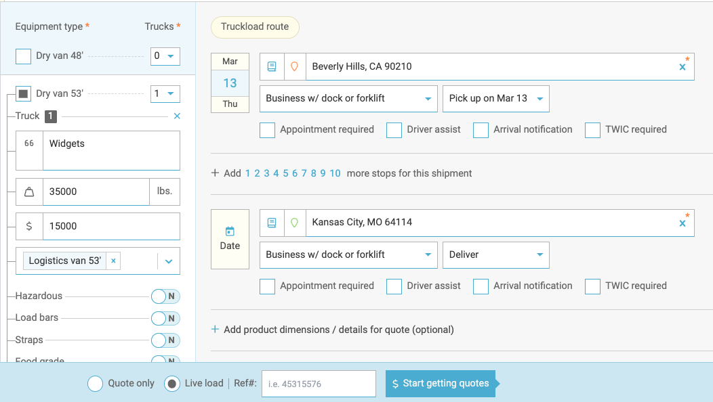
Task: Click the green location pin icon for delivery
Action: point(294,222)
